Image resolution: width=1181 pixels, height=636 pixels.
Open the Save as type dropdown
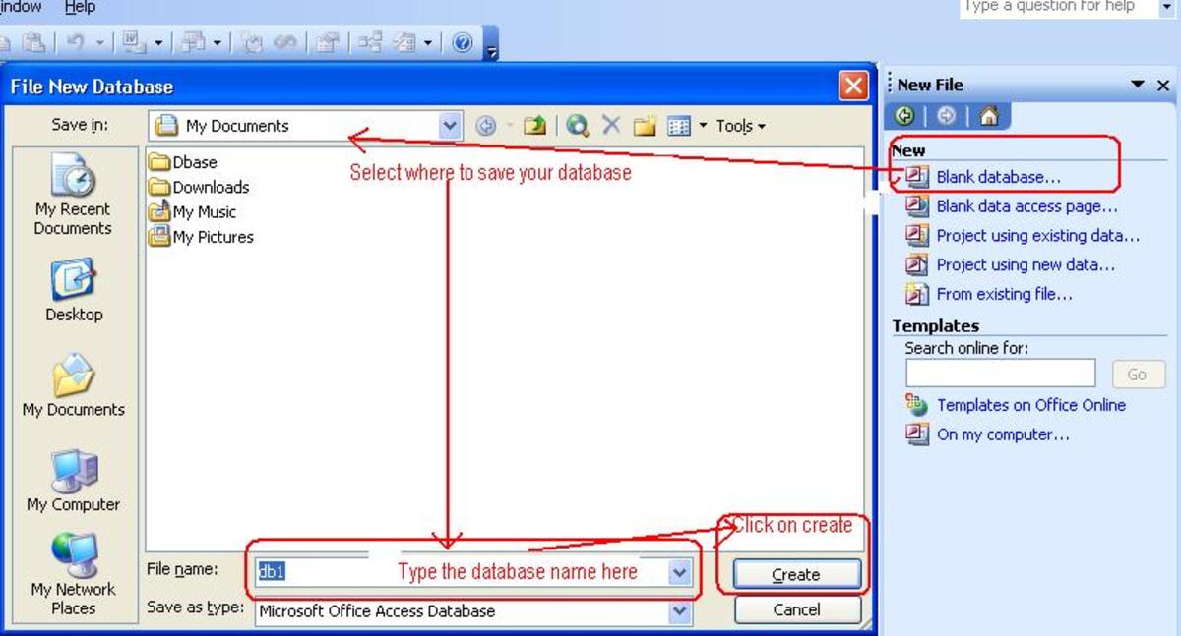[x=679, y=609]
